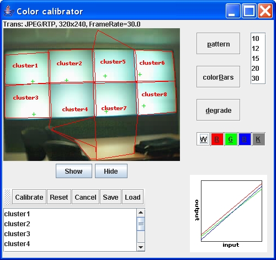Click the cluster3 region in the video
Image resolution: width=276 pixels, height=260 pixels.
pos(27,101)
